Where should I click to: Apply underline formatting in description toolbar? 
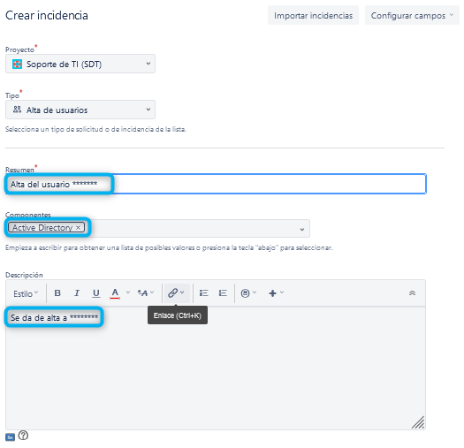pos(95,293)
